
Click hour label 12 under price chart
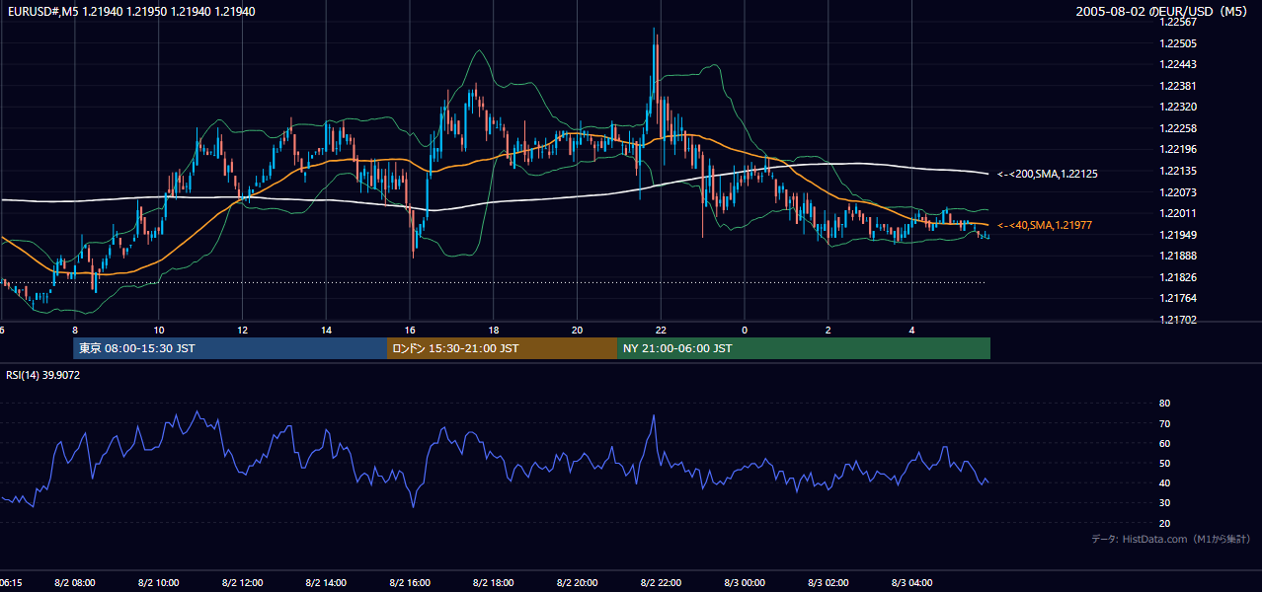click(242, 331)
